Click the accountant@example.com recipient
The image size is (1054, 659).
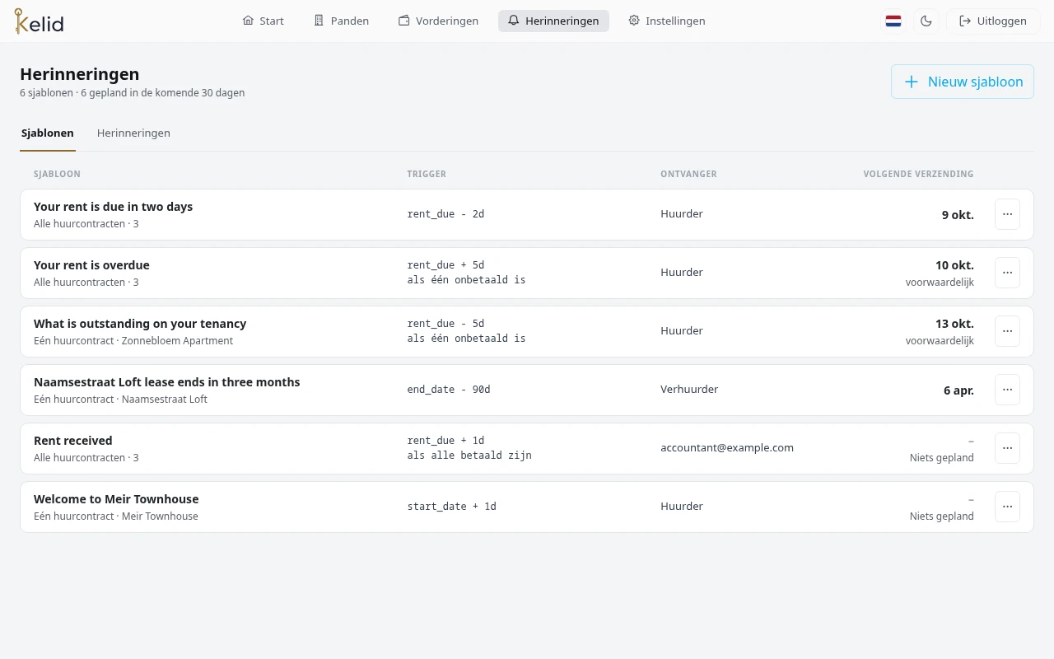point(727,448)
